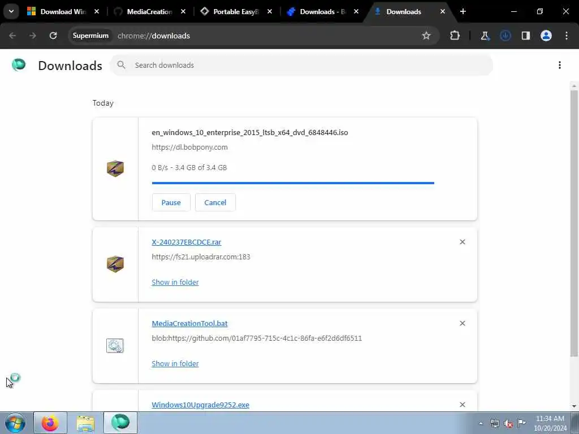Click the scrollbar up arrow
Screen dimensions: 579x434
pos(574,86)
